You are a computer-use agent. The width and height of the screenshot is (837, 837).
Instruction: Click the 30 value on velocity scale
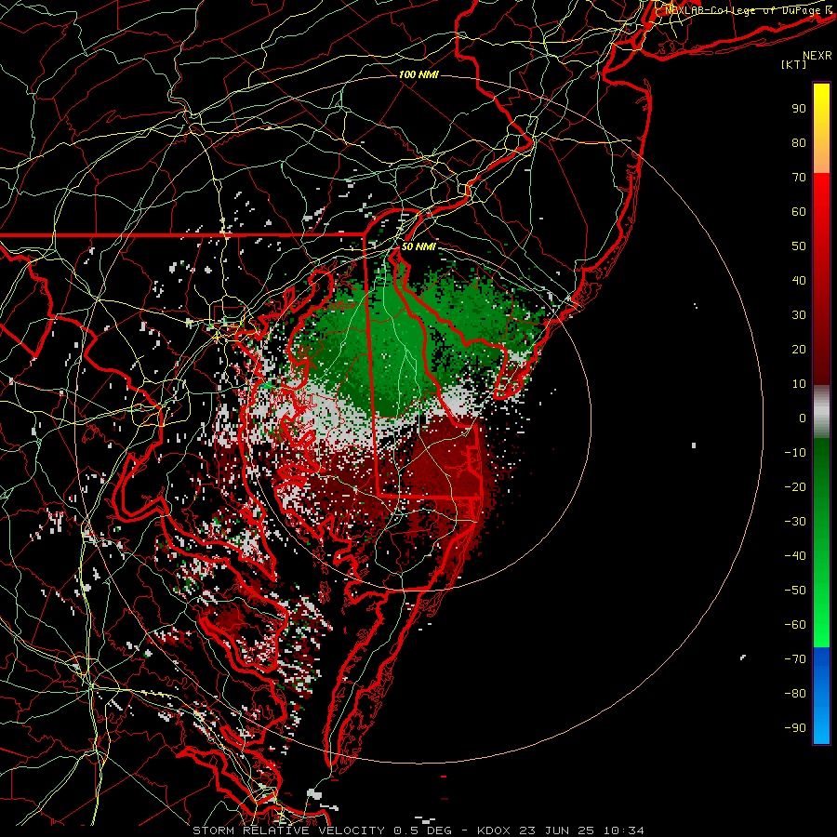(799, 315)
